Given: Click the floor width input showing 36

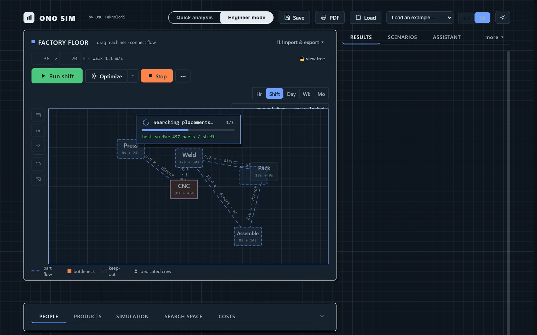Looking at the screenshot, I should [x=43, y=58].
